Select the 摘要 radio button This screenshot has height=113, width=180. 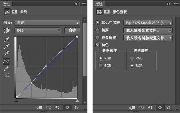tap(98, 30)
